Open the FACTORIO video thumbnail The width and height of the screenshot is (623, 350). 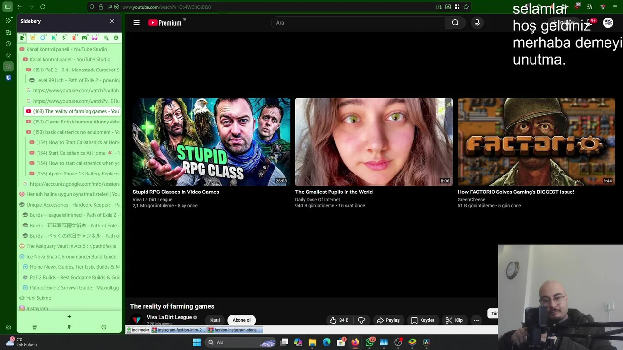coord(536,142)
